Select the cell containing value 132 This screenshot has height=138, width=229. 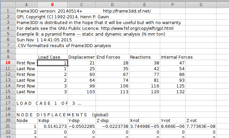point(172,92)
